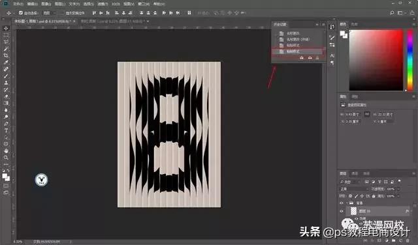Select the Path Selection tool
This screenshot has width=418, height=245.
pos(6,137)
